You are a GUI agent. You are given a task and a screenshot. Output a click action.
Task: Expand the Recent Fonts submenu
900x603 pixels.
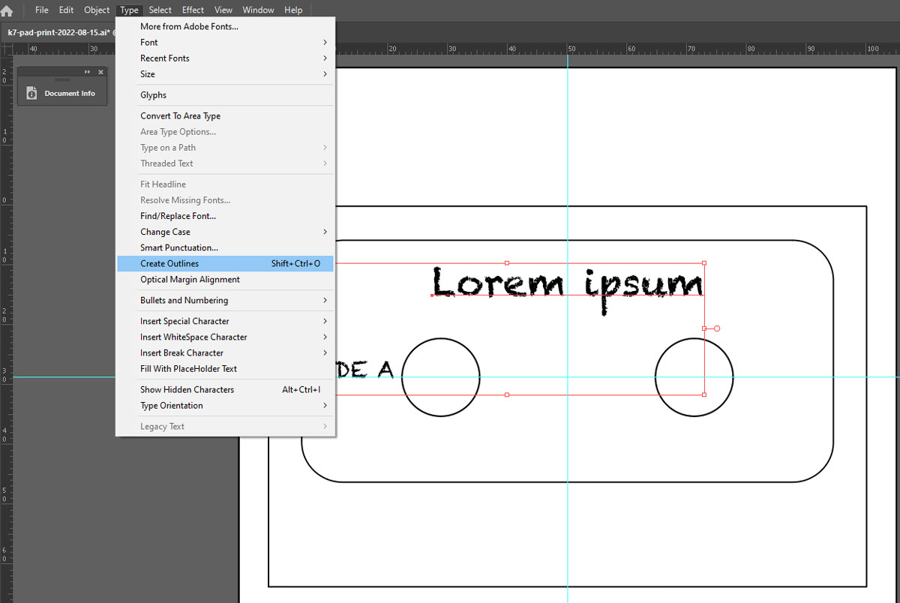pyautogui.click(x=165, y=58)
